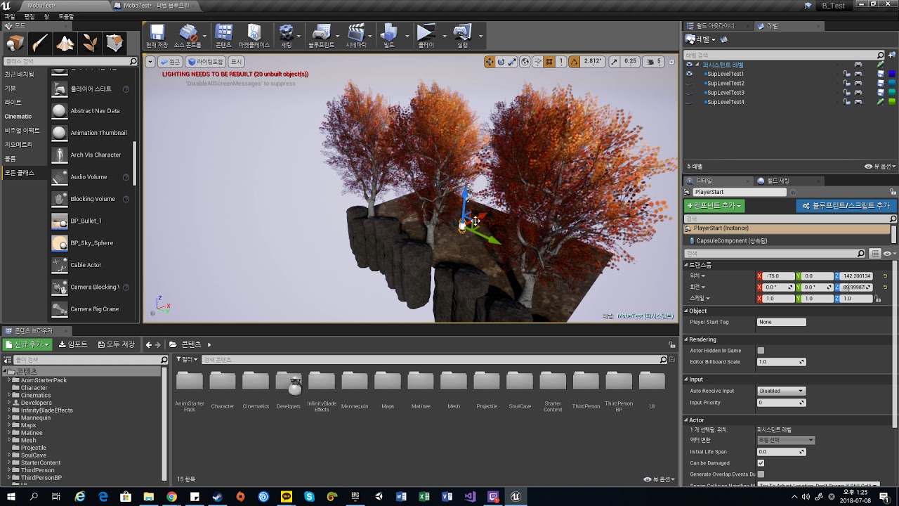Enable Actor Hidden In Game checkbox
The image size is (899, 506).
click(761, 351)
